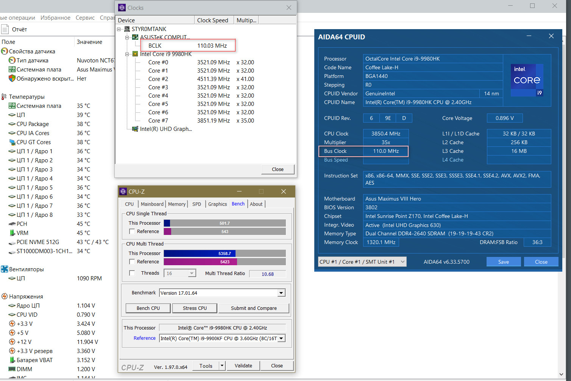Click the +3.3 V voltage icon
571x381 pixels.
[x=12, y=323]
